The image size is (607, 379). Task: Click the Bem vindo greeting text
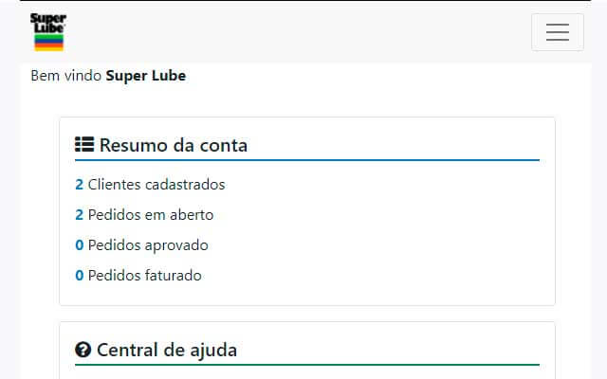pos(66,76)
